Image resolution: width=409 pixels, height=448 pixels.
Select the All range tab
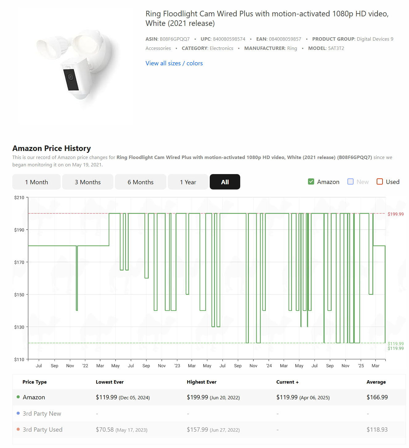[x=225, y=182]
